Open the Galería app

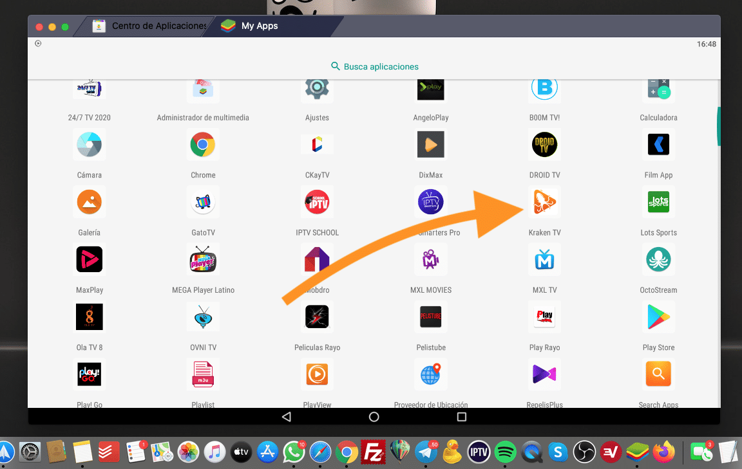click(89, 202)
